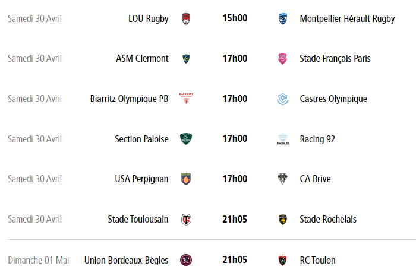The image size is (416, 276).
Task: Click the LOU Rugby club logo
Action: (x=186, y=18)
